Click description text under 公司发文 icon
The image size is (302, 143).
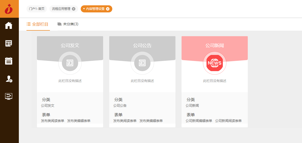coord(70,81)
